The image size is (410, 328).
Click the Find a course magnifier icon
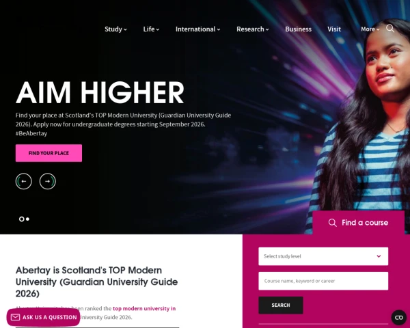pyautogui.click(x=332, y=223)
